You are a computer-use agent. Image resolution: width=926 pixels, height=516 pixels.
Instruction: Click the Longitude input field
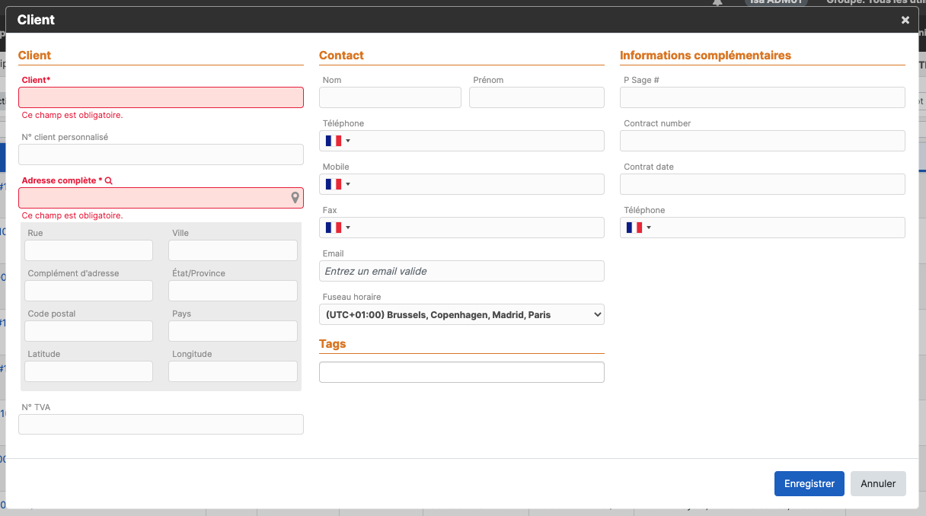click(x=233, y=371)
